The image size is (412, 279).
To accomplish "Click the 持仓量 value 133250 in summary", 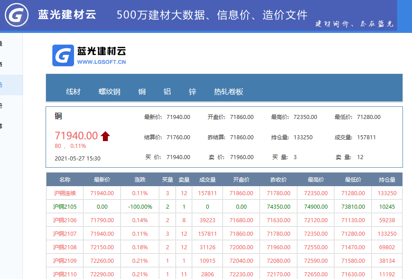I will click(x=303, y=137).
